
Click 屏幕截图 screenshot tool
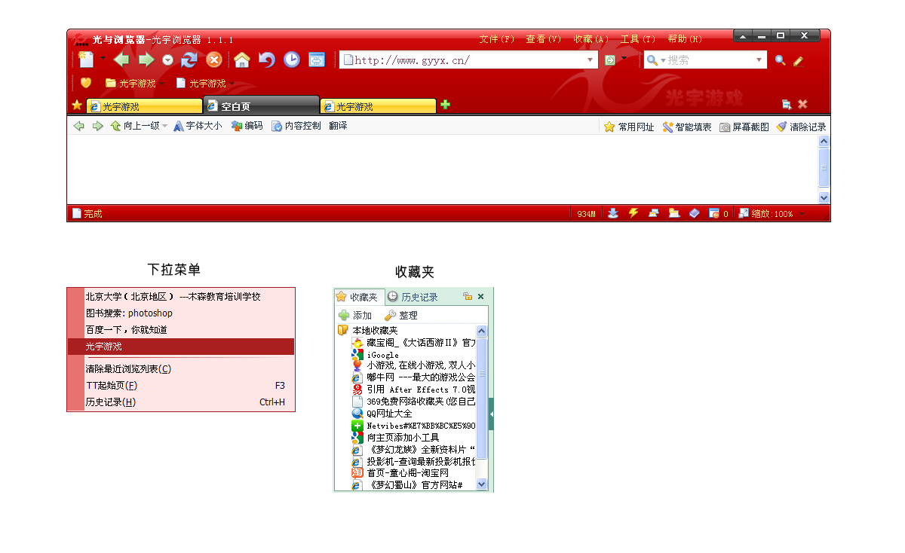[x=744, y=127]
